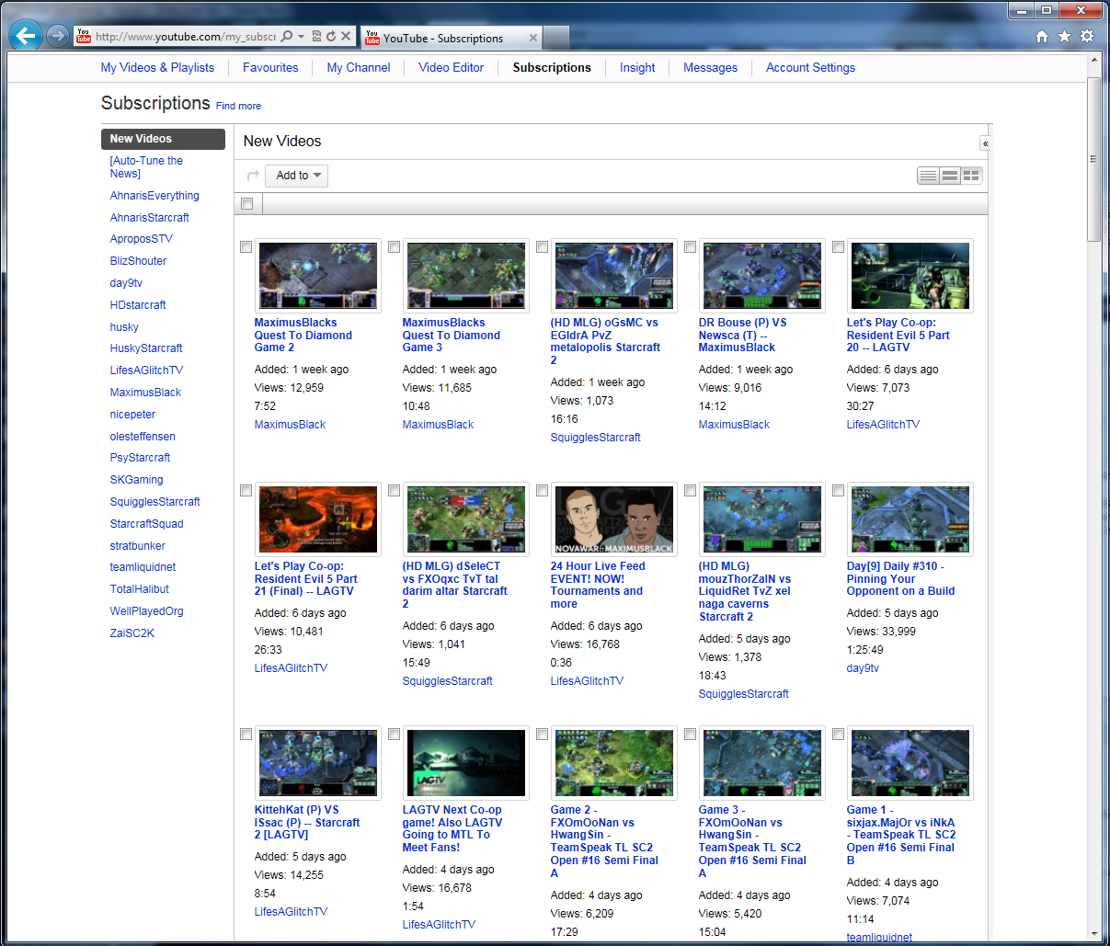Screen dimensions: 1110x946
Task: Click the stop loading X icon in address bar
Action: pyautogui.click(x=346, y=36)
